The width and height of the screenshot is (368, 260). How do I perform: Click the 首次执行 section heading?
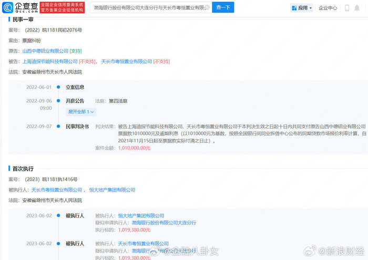click(x=23, y=169)
